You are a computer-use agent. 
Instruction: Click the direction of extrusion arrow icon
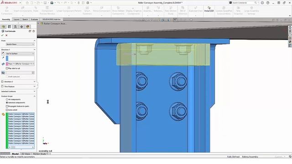pos(3,58)
